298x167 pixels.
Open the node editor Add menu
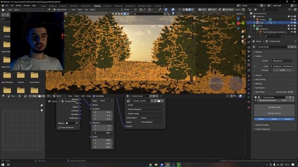[x=83, y=96]
